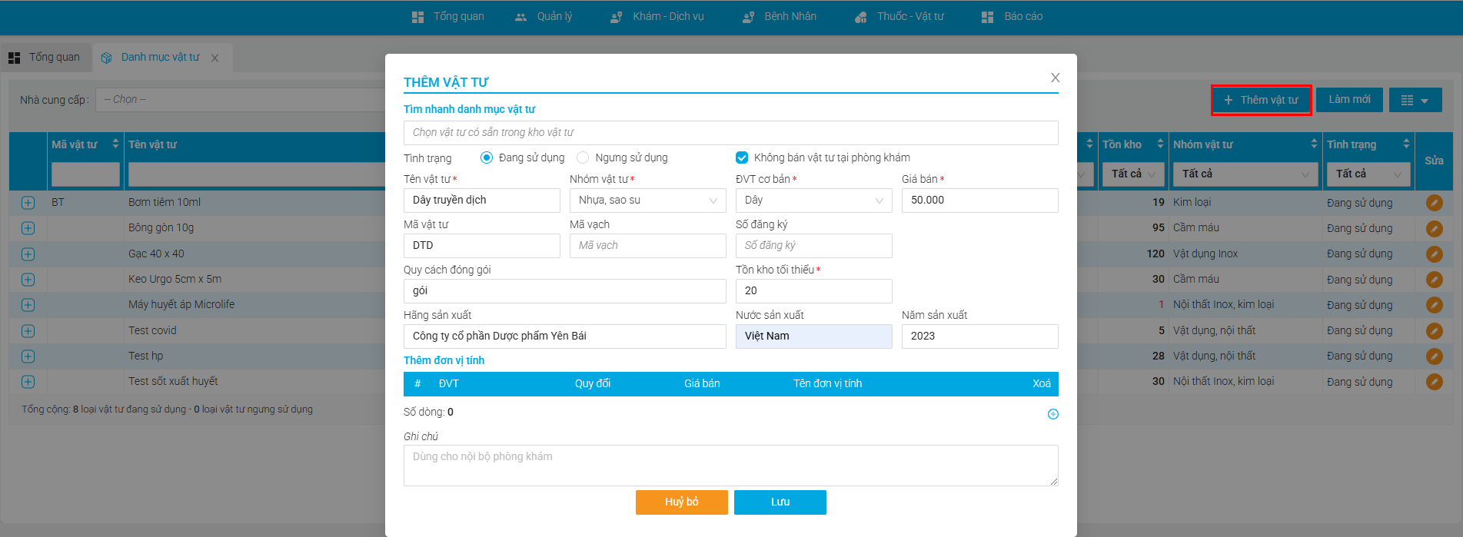Image resolution: width=1463 pixels, height=537 pixels.
Task: Open the Nhà cung cấp dropdown
Action: 240,100
